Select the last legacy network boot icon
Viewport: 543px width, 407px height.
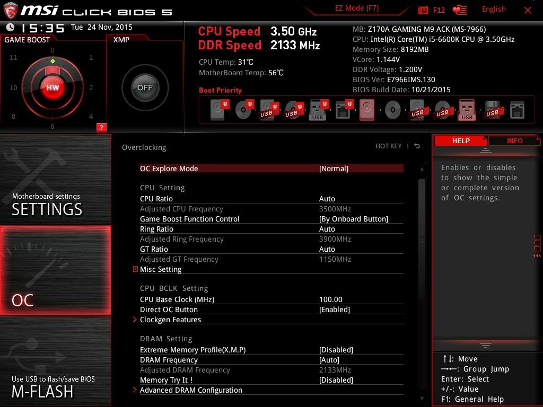click(x=517, y=110)
